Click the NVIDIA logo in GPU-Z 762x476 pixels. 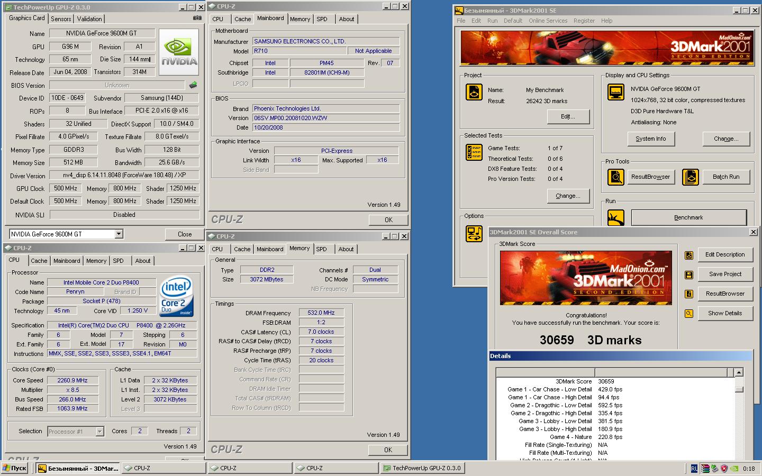(179, 52)
